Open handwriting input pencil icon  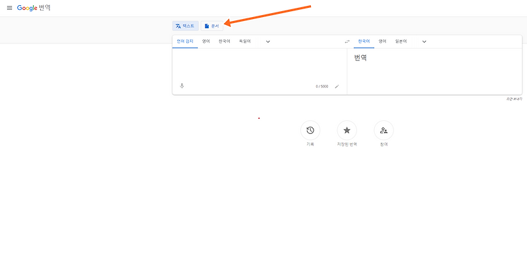[x=337, y=87]
